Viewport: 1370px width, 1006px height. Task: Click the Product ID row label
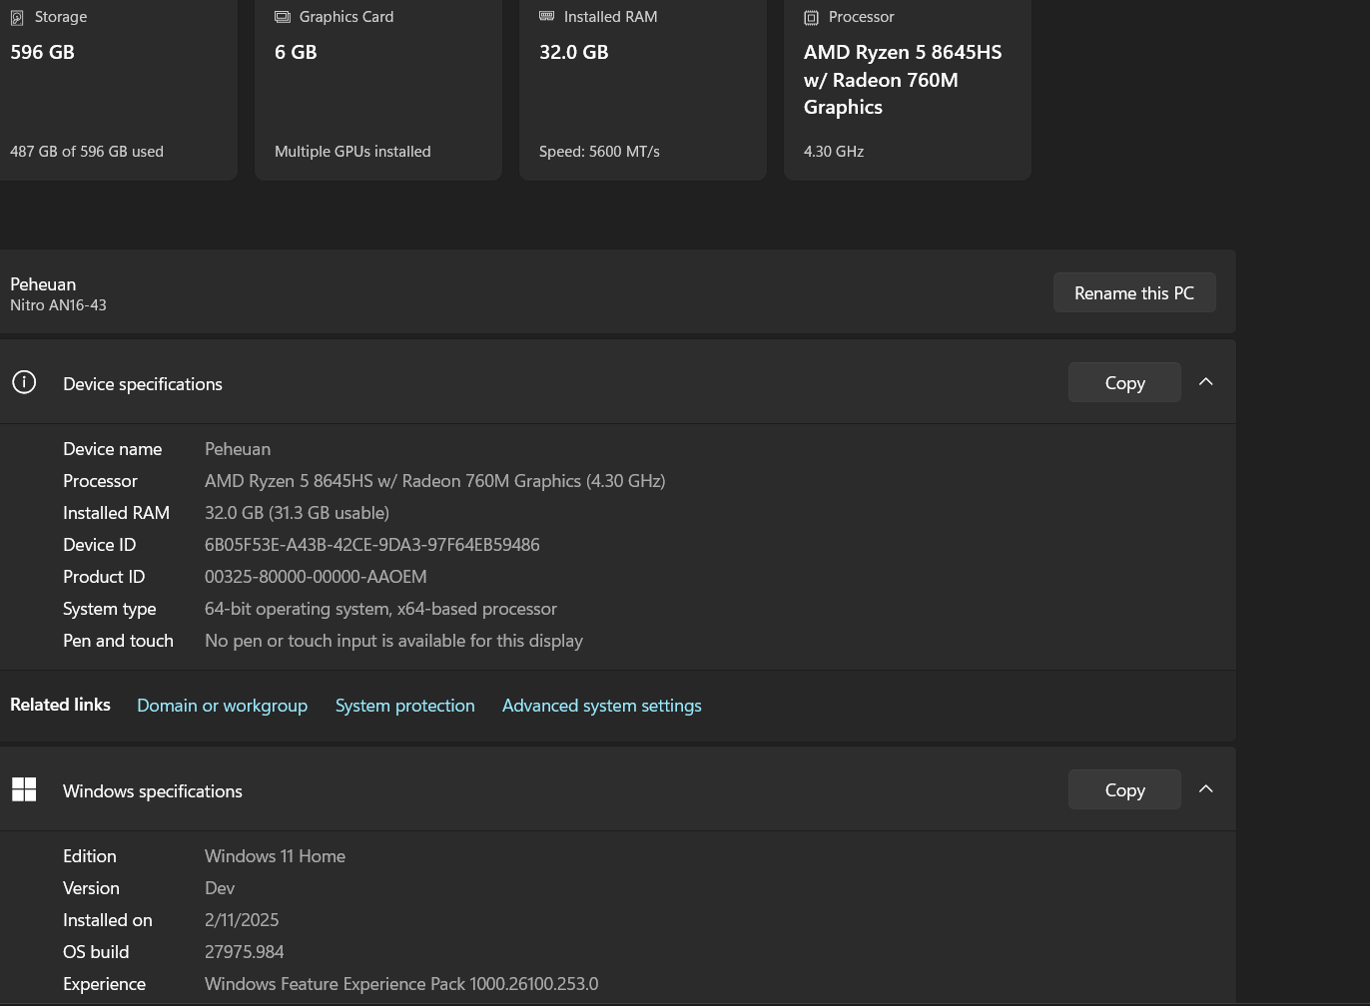point(104,577)
